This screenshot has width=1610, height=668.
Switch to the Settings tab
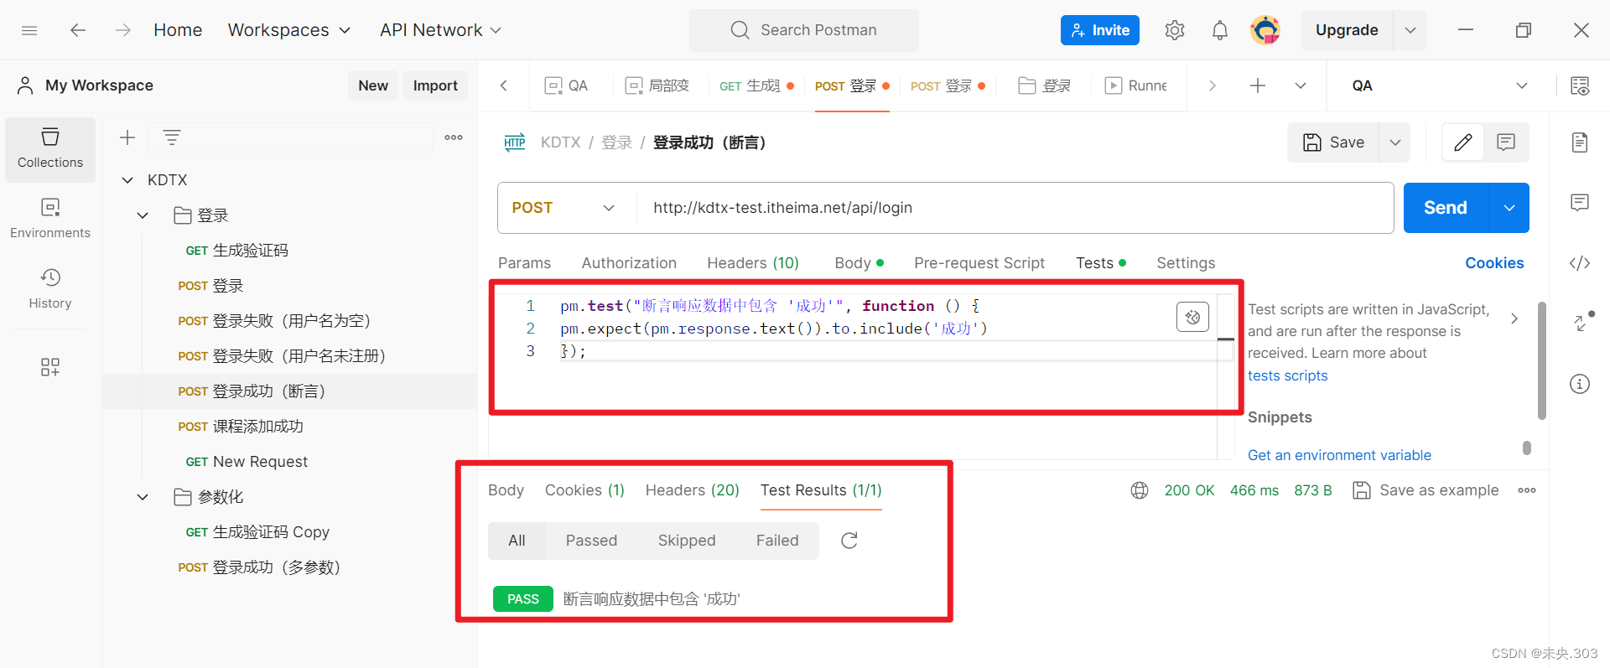[x=1186, y=263]
